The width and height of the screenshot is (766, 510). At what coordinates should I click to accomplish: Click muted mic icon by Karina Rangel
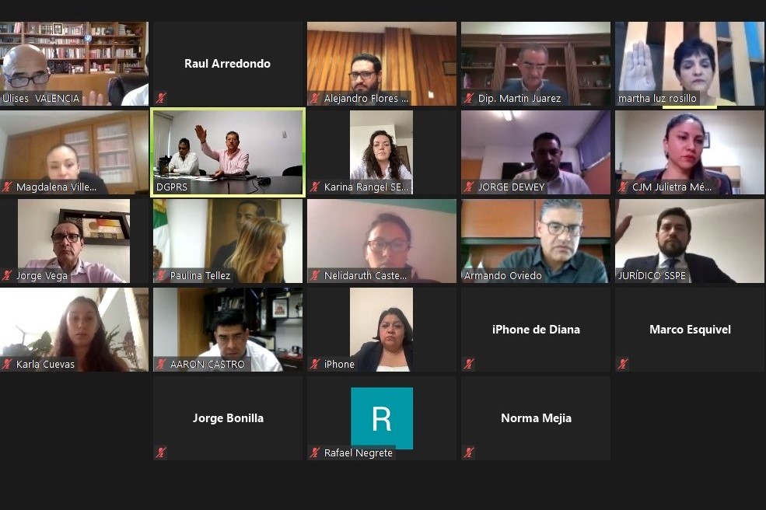tap(315, 187)
